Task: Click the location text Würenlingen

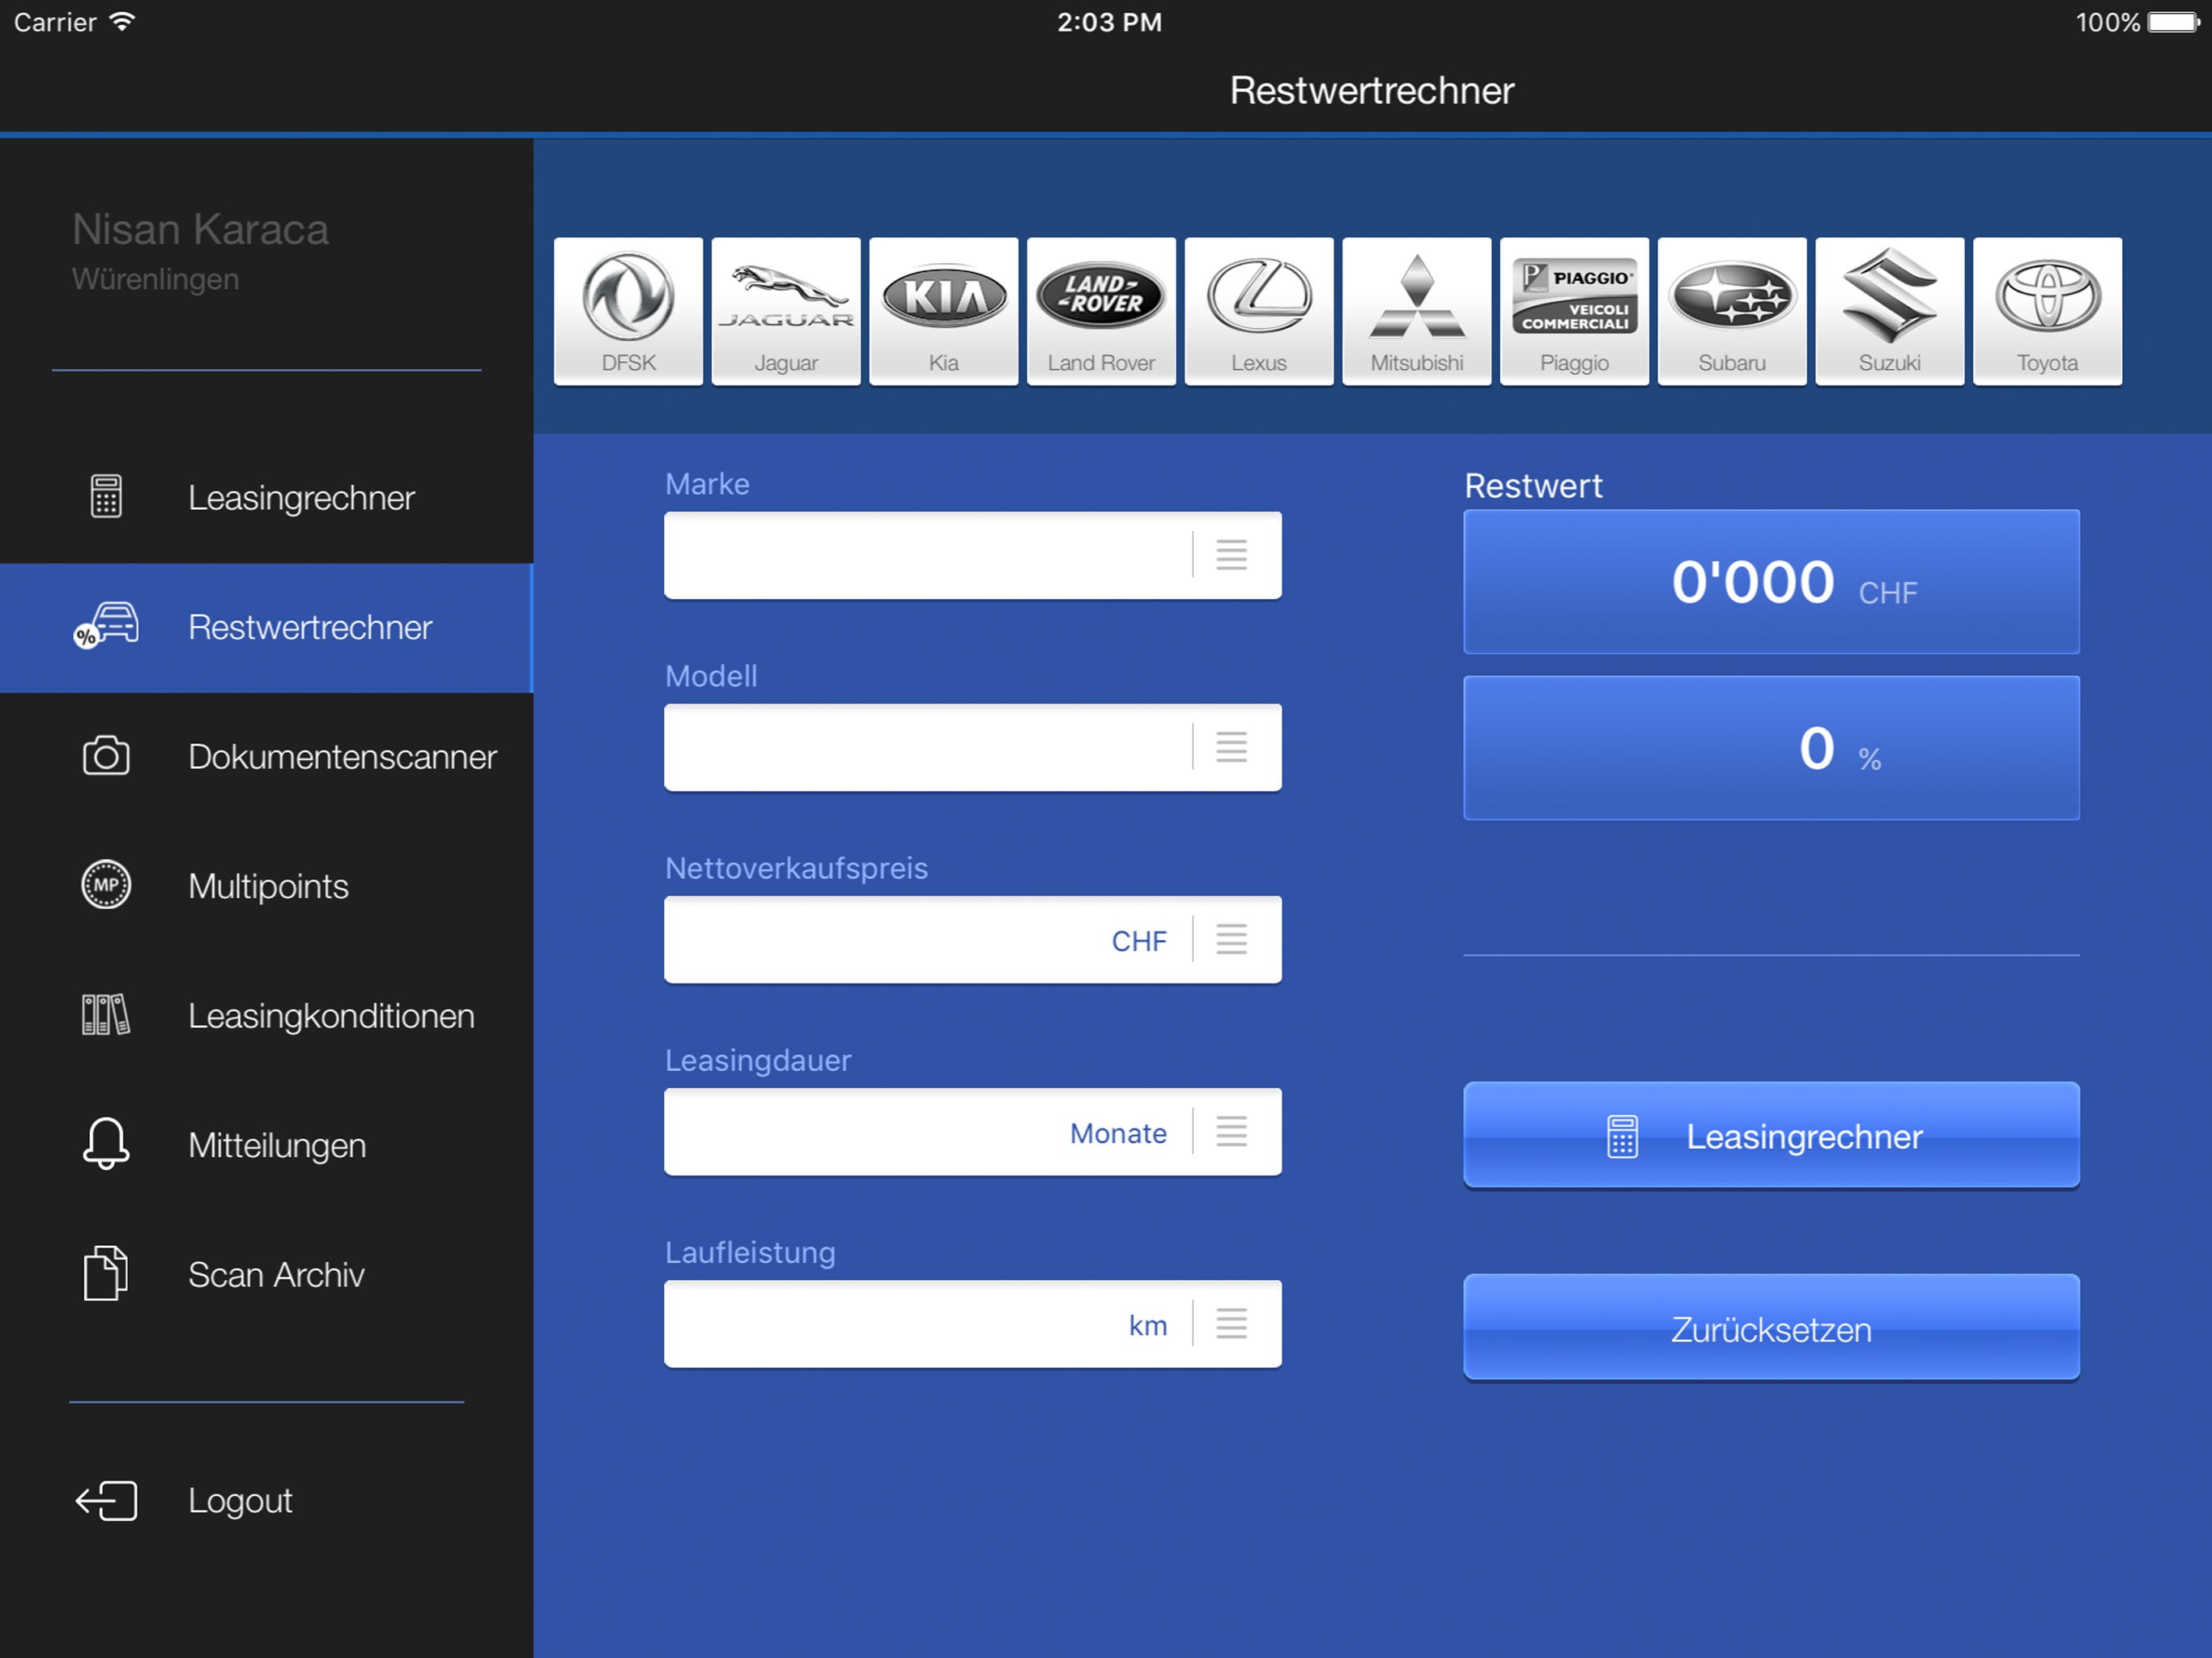Action: pos(155,279)
